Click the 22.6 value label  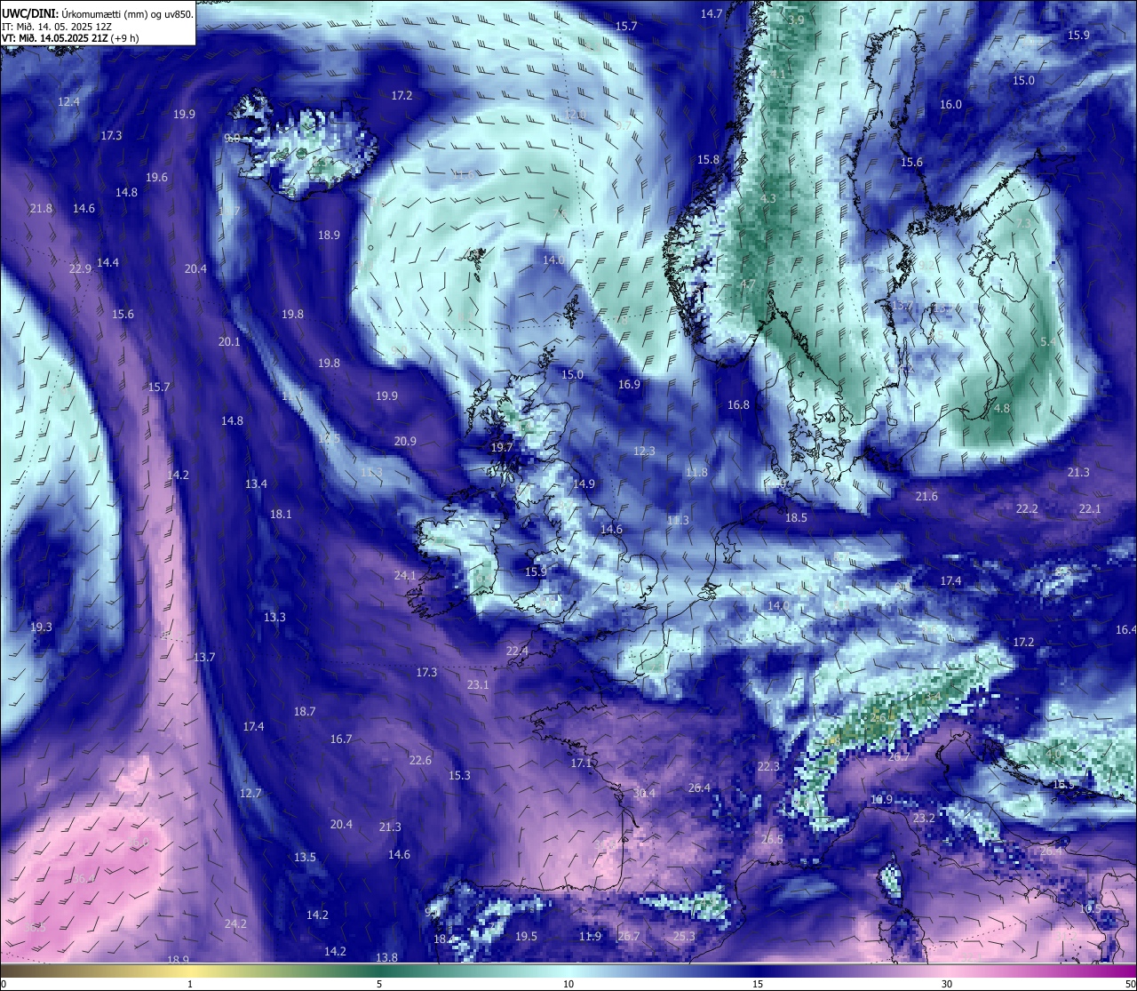(420, 761)
